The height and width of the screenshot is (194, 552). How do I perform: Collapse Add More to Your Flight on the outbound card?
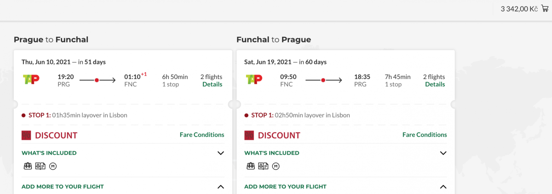coord(220,187)
